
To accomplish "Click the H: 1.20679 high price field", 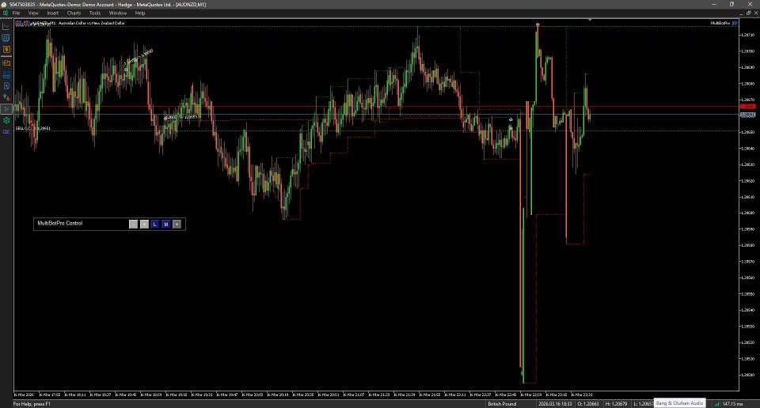I will pyautogui.click(x=616, y=403).
